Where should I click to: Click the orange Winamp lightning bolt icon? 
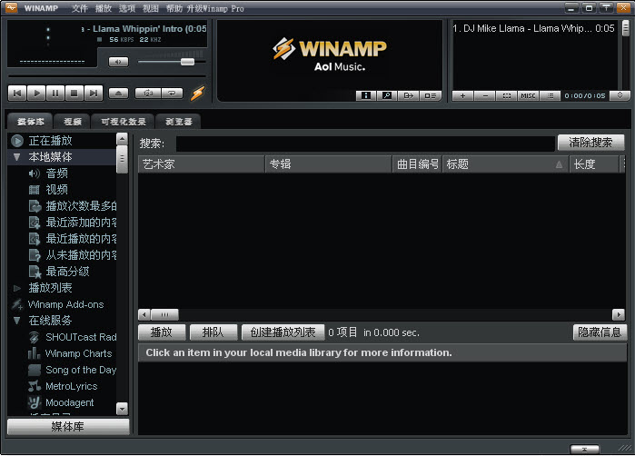[x=198, y=94]
